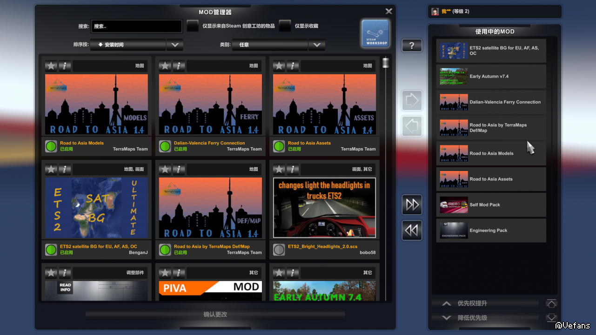The height and width of the screenshot is (335, 596).
Task: Select Self Mod Pack in active list
Action: click(x=491, y=205)
